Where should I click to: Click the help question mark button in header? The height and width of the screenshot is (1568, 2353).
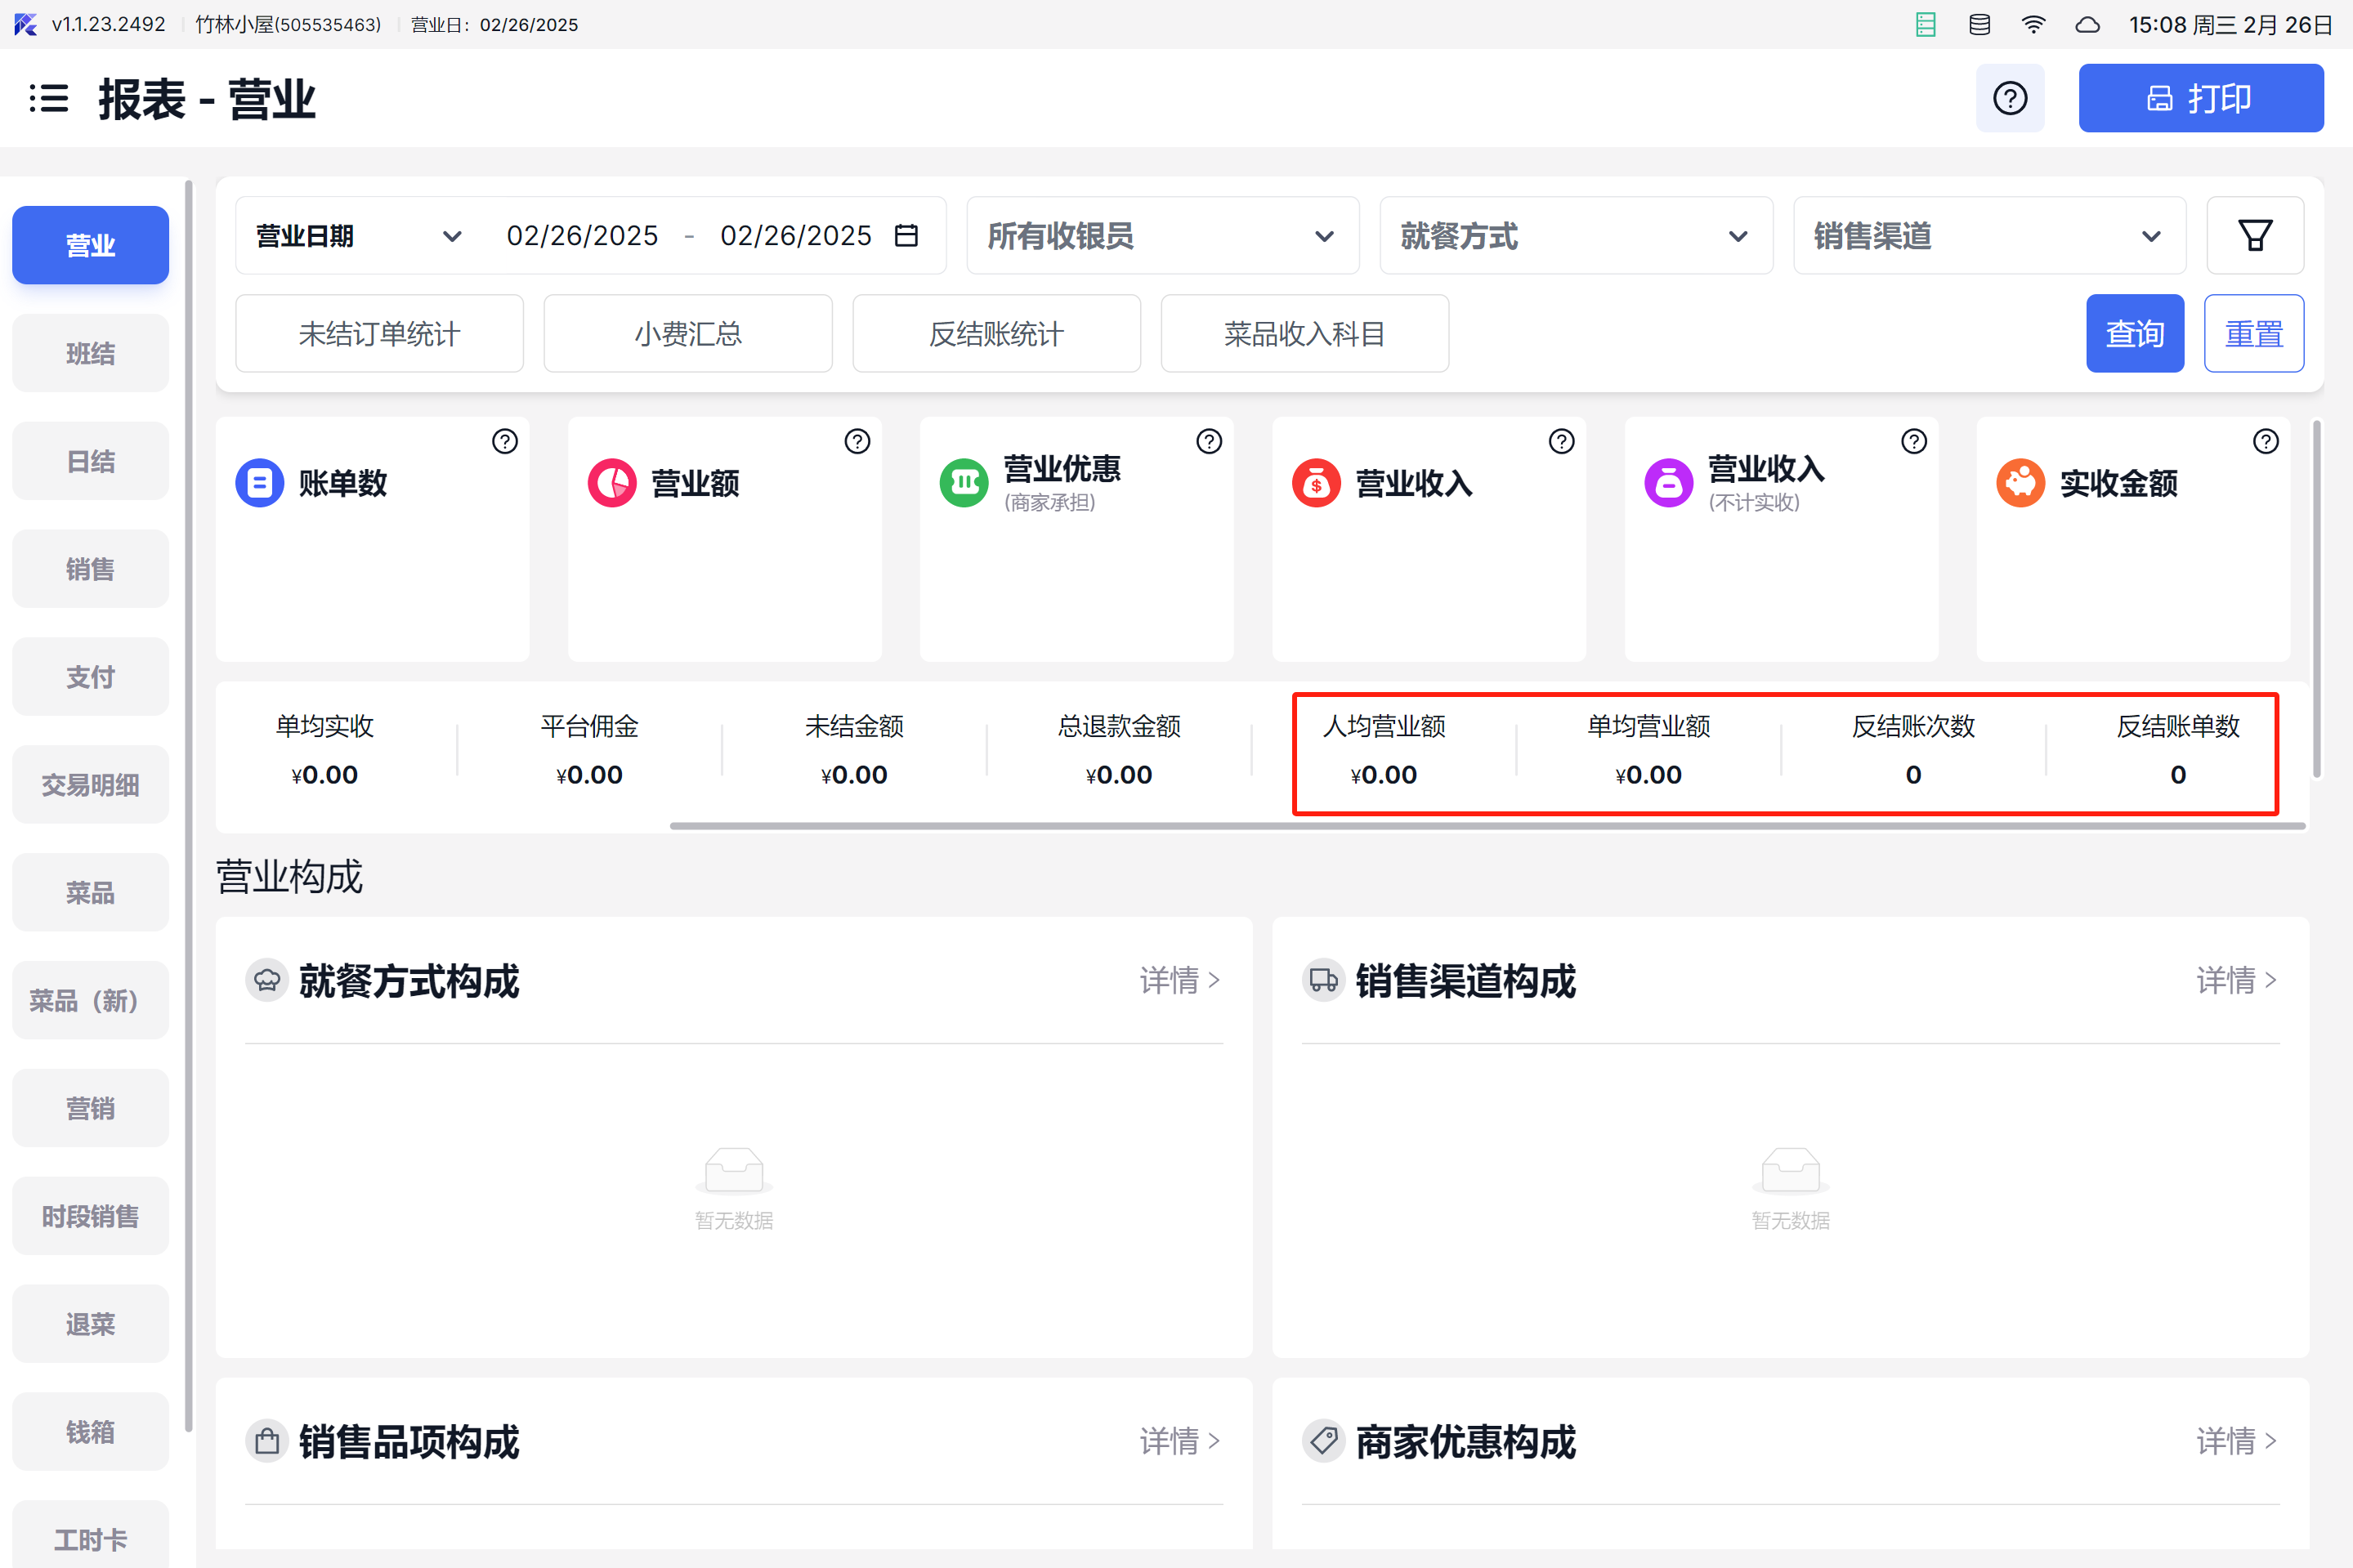tap(2009, 98)
